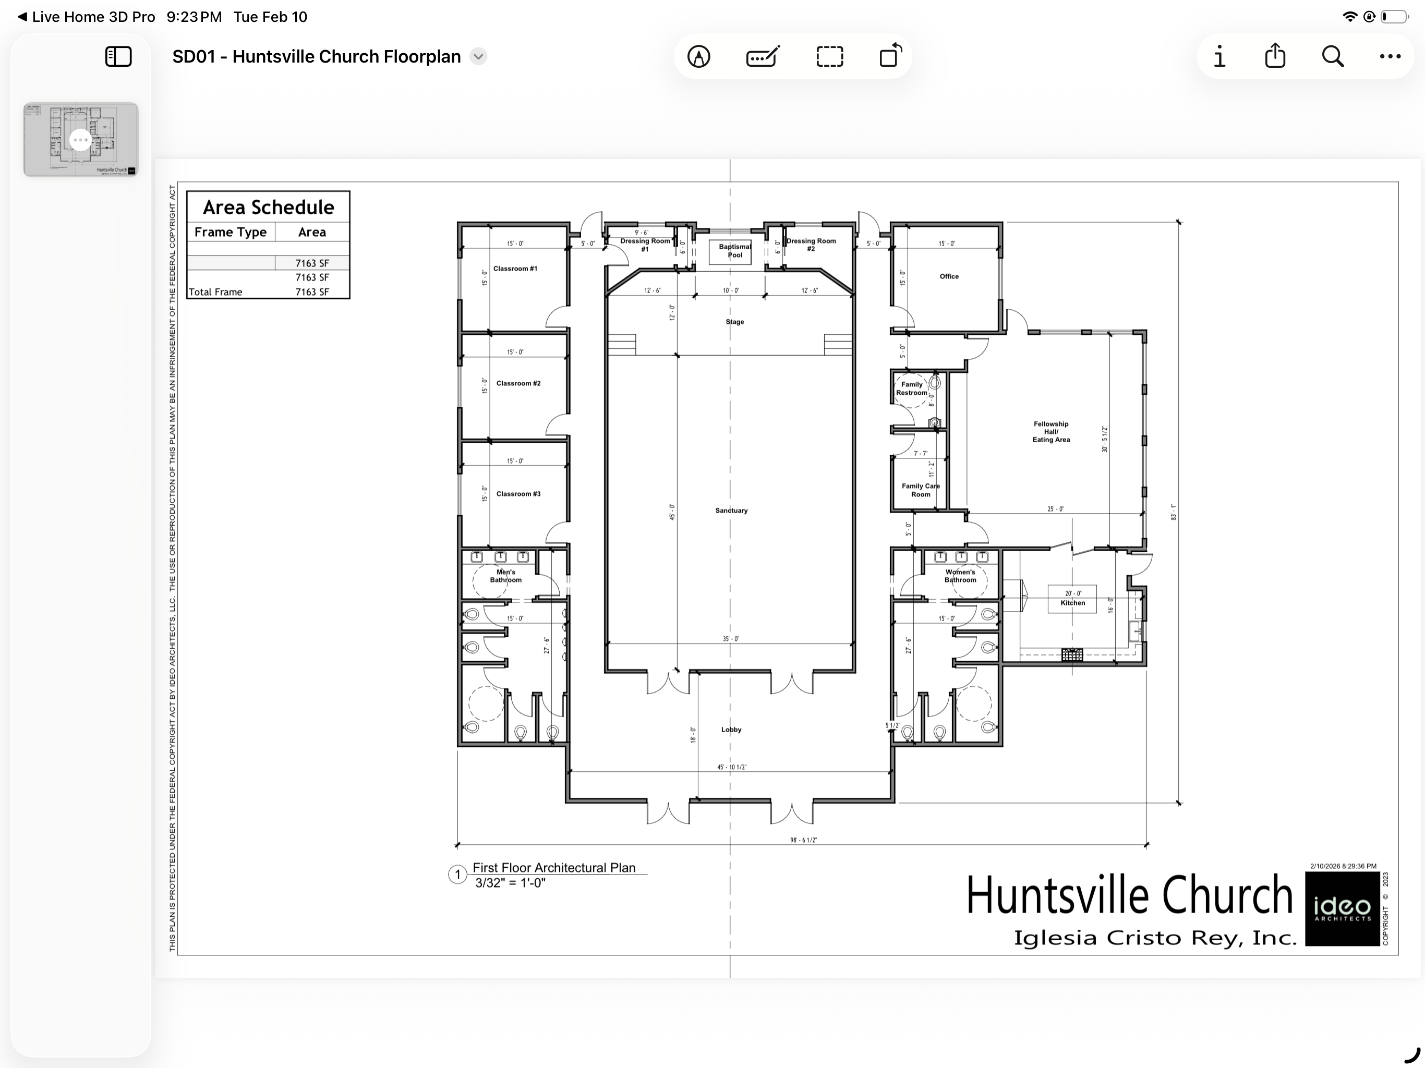
Task: Tap the thumbnail's ellipsis options button
Action: click(80, 140)
